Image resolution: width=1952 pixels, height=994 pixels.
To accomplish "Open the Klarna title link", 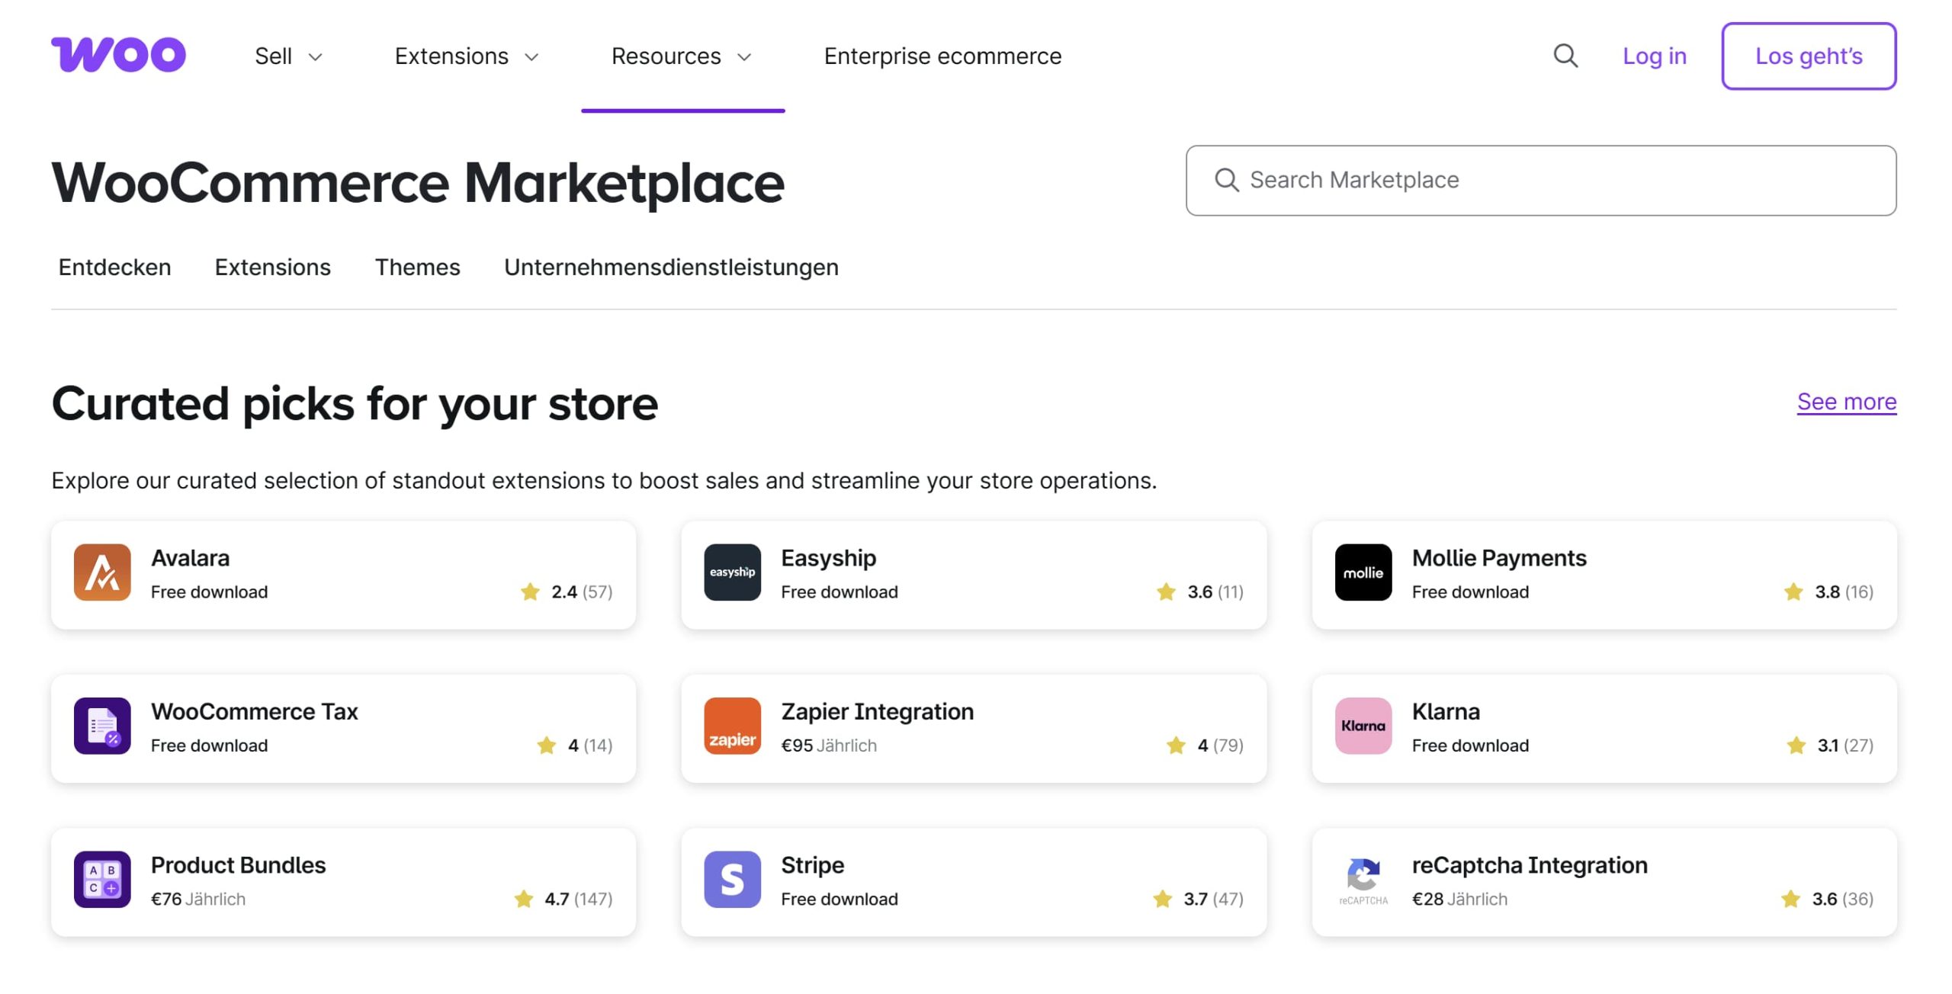I will tap(1446, 711).
